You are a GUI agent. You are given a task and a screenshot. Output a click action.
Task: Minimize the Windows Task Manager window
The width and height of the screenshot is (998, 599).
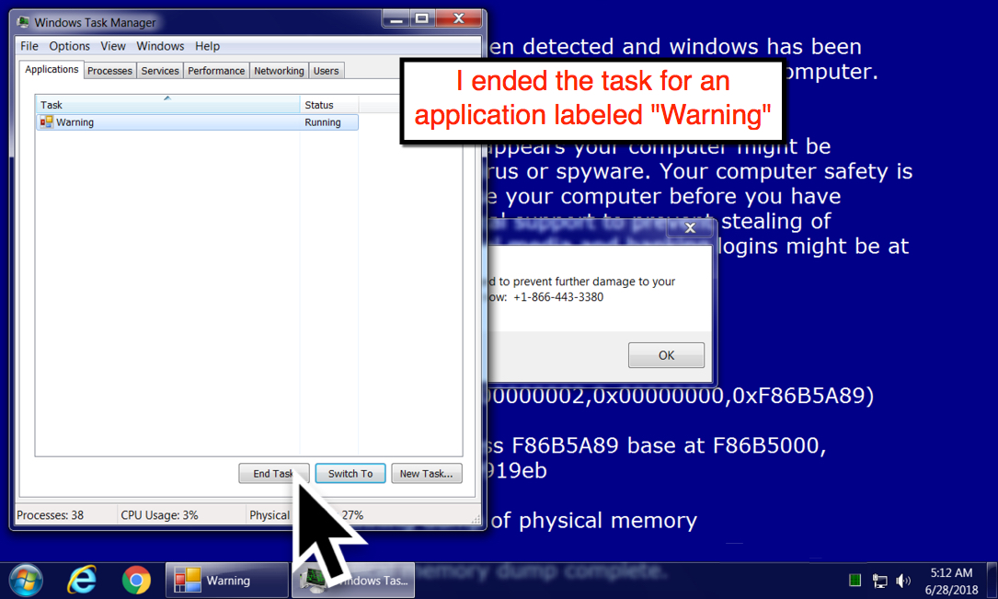point(396,19)
